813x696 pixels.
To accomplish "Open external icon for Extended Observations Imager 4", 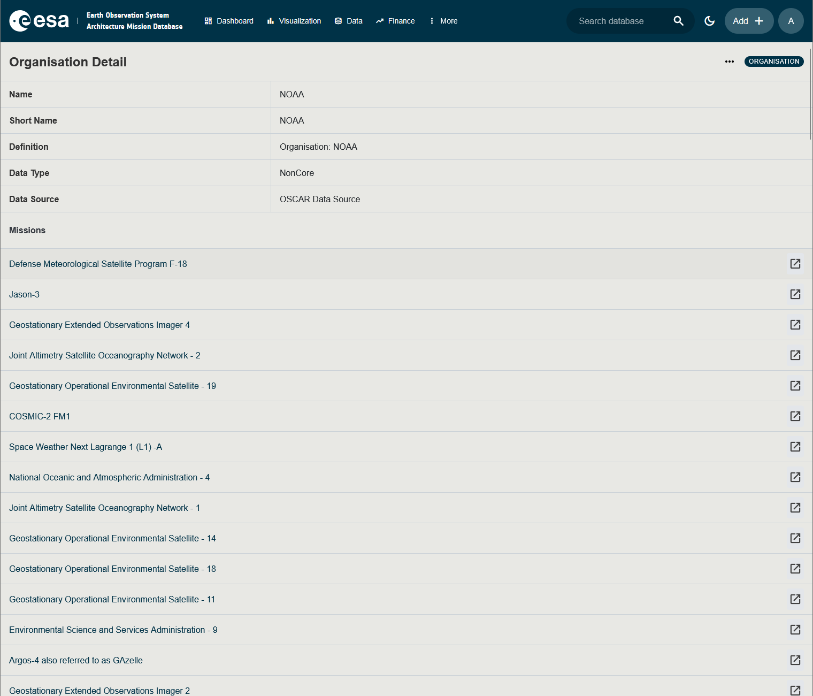I will pos(795,325).
